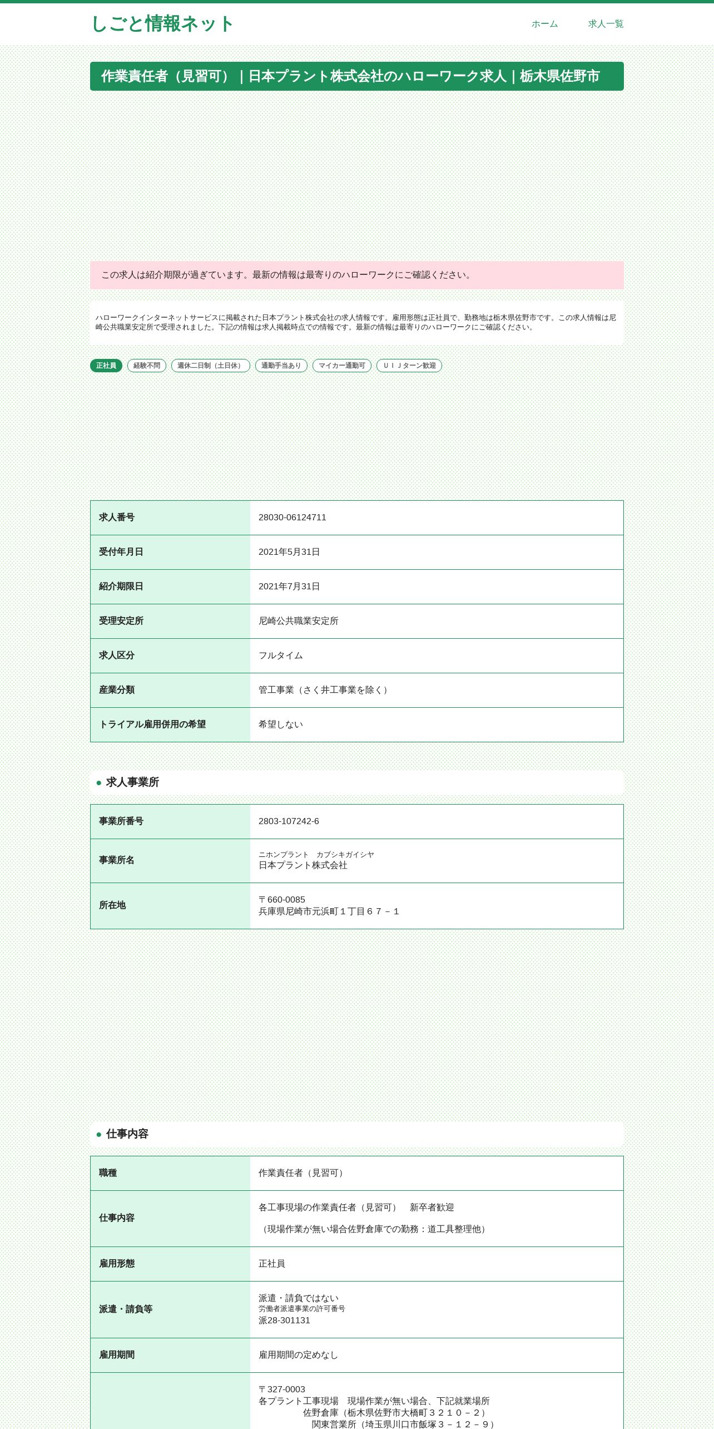
Task: Click the フルタイム value
Action: pyautogui.click(x=281, y=656)
